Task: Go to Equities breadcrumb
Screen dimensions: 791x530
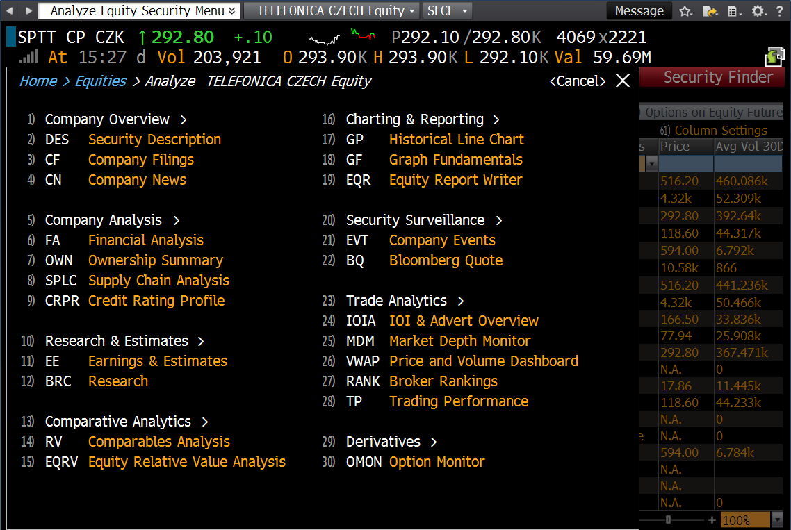Action: click(x=100, y=81)
